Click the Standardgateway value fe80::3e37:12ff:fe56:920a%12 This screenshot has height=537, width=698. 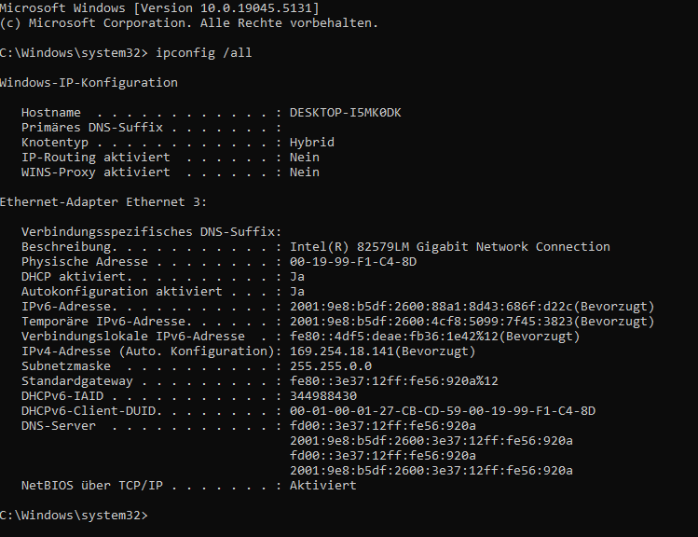394,381
